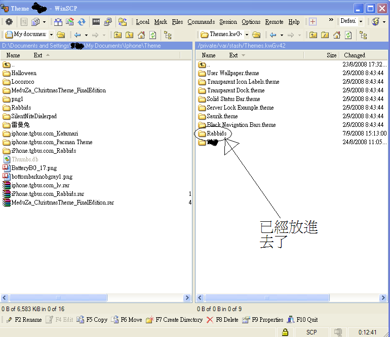Open the terminal console icon

[x=96, y=22]
